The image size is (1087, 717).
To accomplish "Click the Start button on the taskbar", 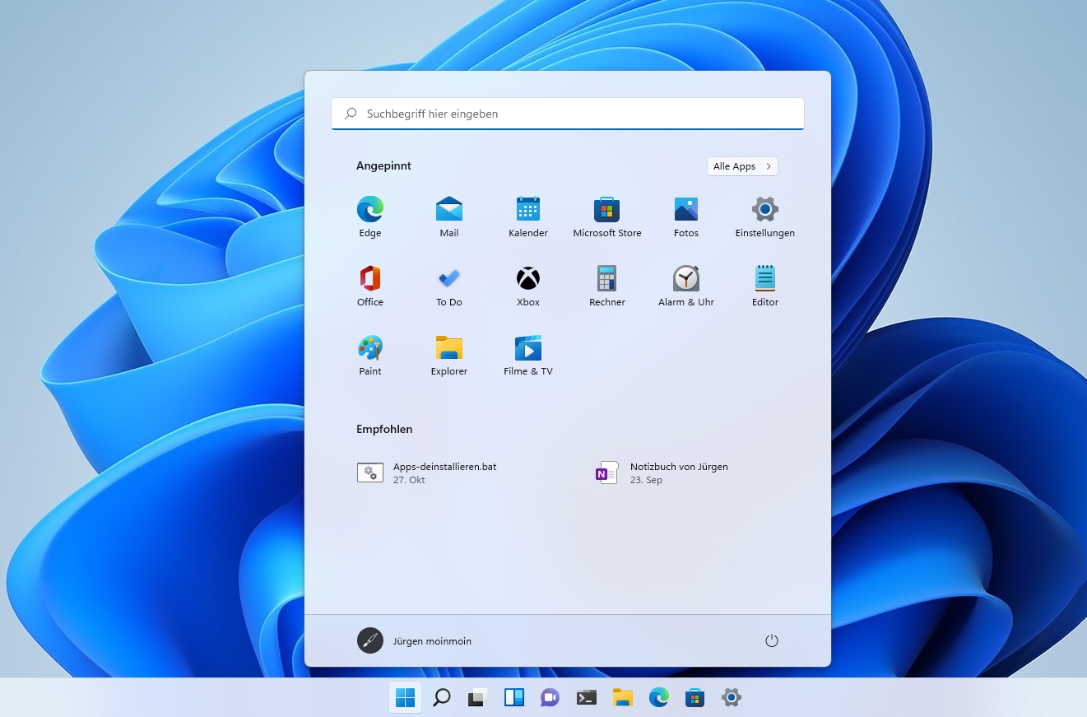I will (x=405, y=698).
